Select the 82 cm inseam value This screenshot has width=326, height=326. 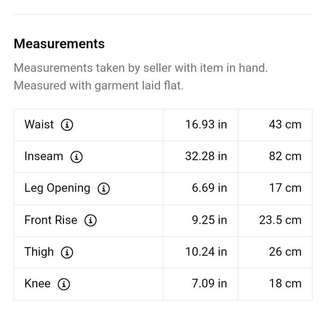coord(285,156)
